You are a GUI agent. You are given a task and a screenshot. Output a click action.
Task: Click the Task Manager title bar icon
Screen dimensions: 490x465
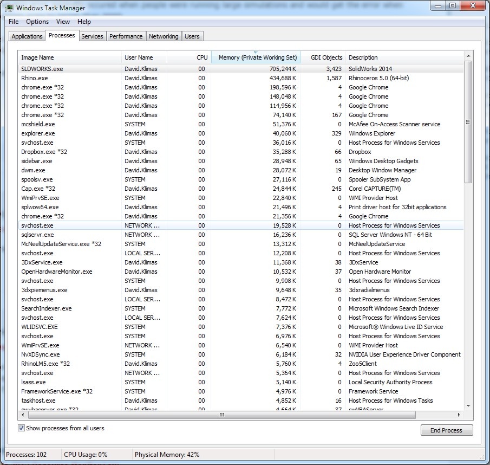[x=9, y=8]
